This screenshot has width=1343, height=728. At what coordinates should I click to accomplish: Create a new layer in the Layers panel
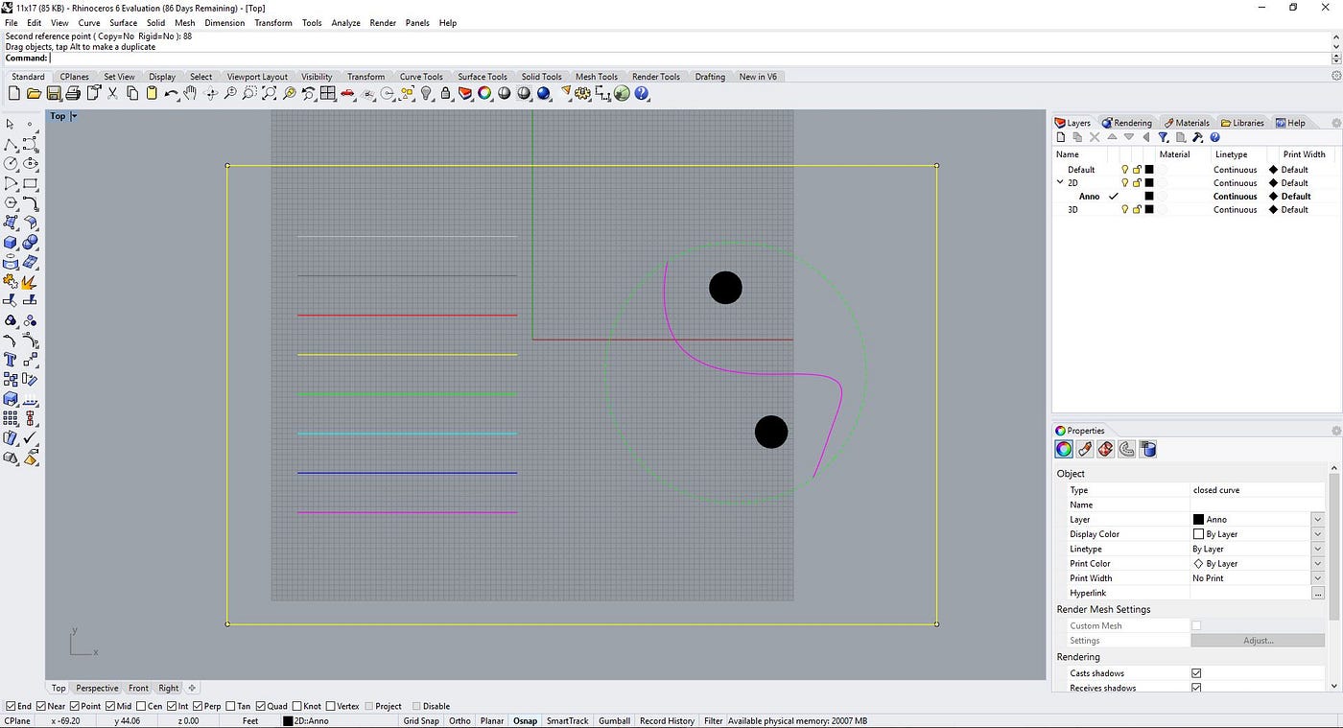pyautogui.click(x=1060, y=136)
